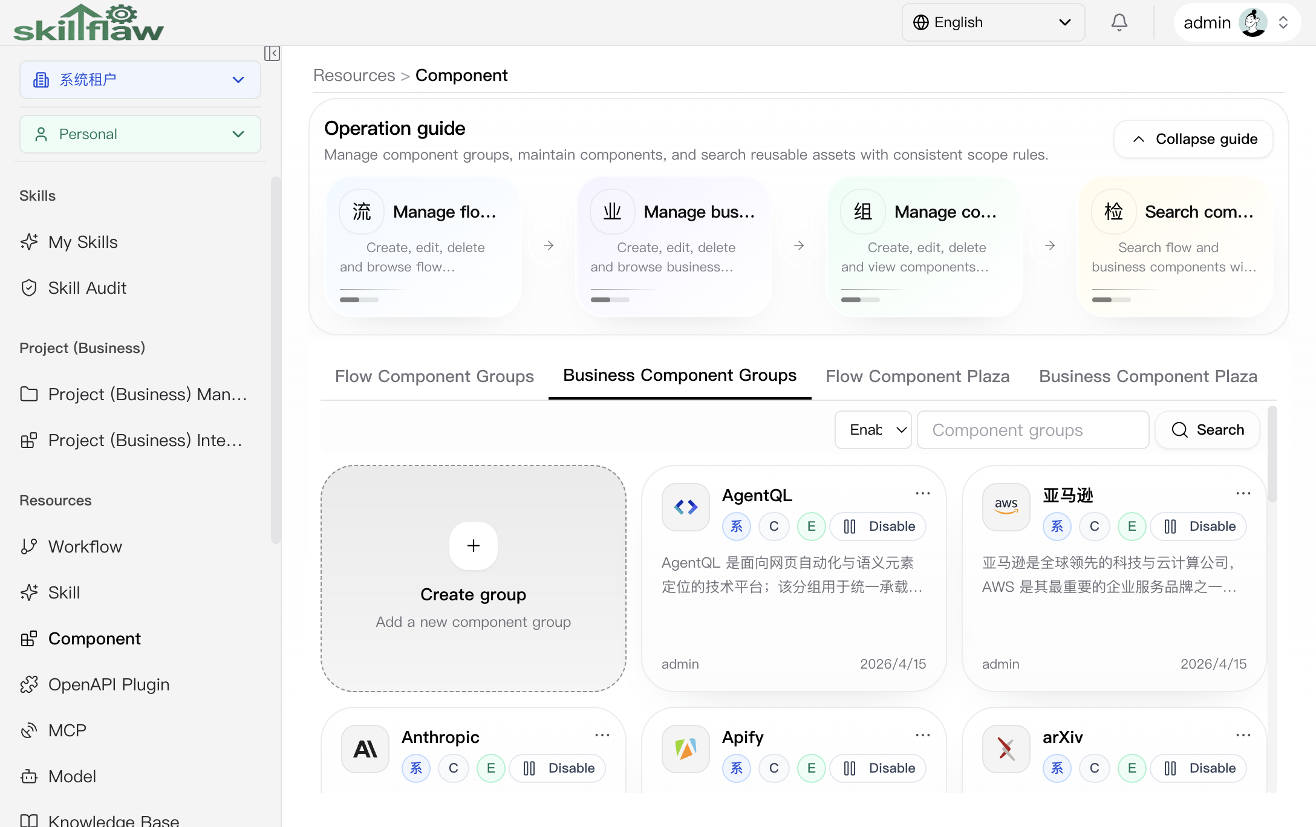Open the notifications bell

pyautogui.click(x=1119, y=22)
